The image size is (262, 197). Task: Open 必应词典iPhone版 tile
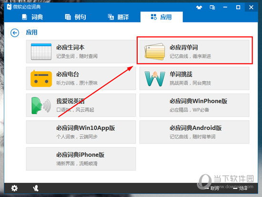pos(81,159)
